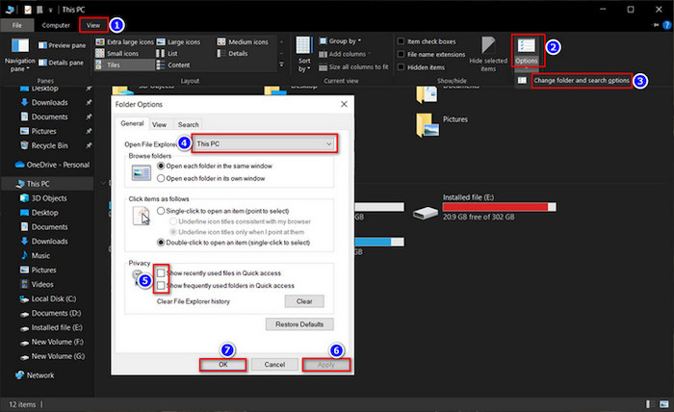Open the ribbon Help question mark icon
674x412 pixels.
[x=666, y=25]
